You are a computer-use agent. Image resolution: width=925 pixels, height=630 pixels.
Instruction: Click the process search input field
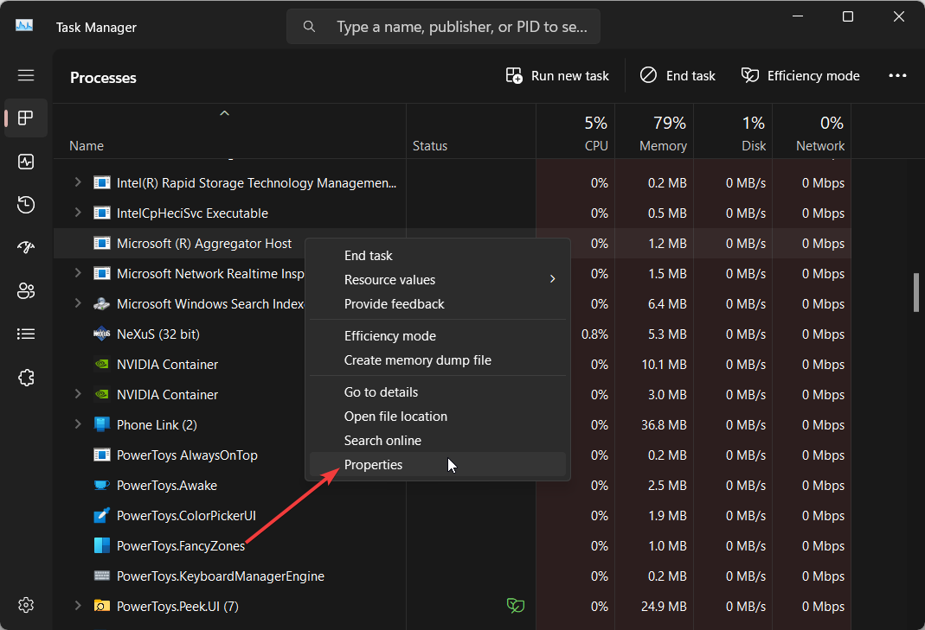tap(444, 27)
